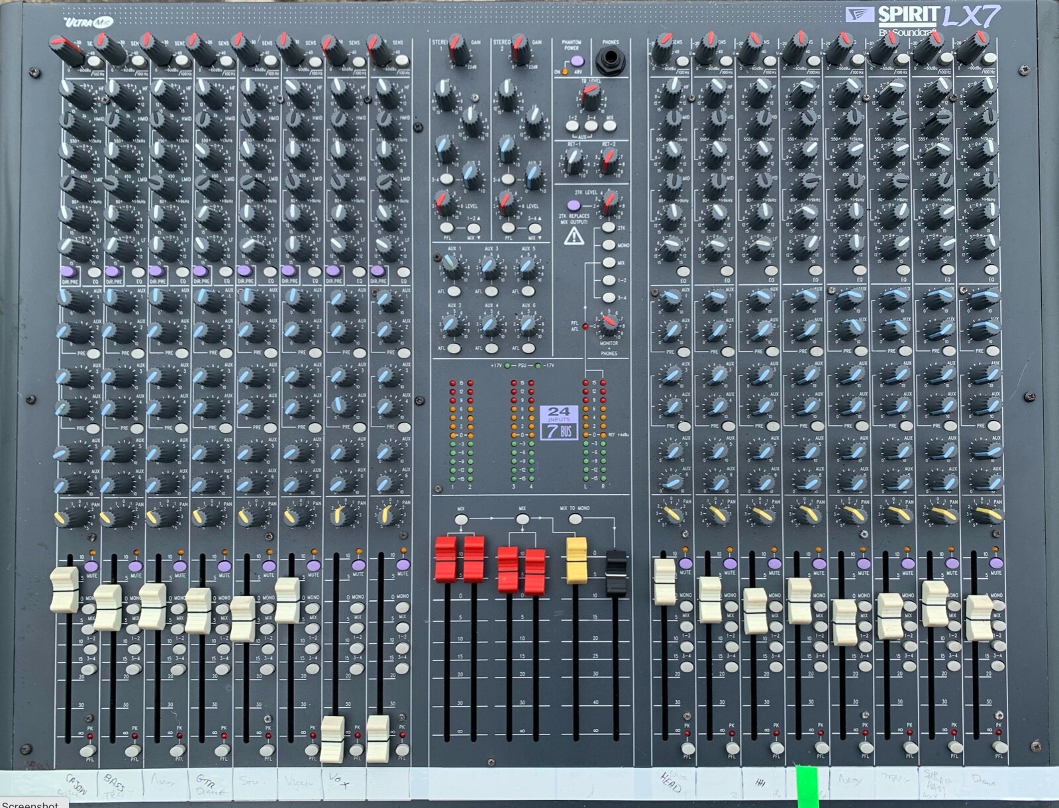Toggle Stereo 1 aux 3-4 button
This screenshot has width=1059, height=808.
(x=446, y=179)
